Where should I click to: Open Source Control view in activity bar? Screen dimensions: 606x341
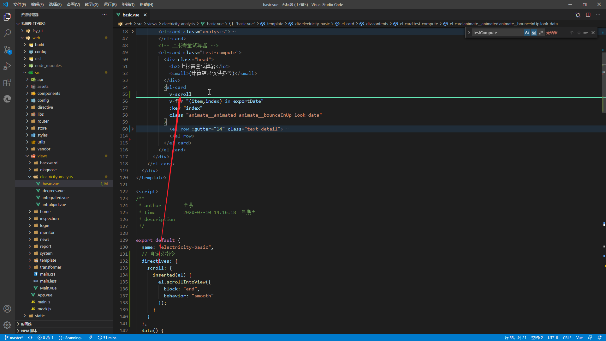tap(7, 50)
